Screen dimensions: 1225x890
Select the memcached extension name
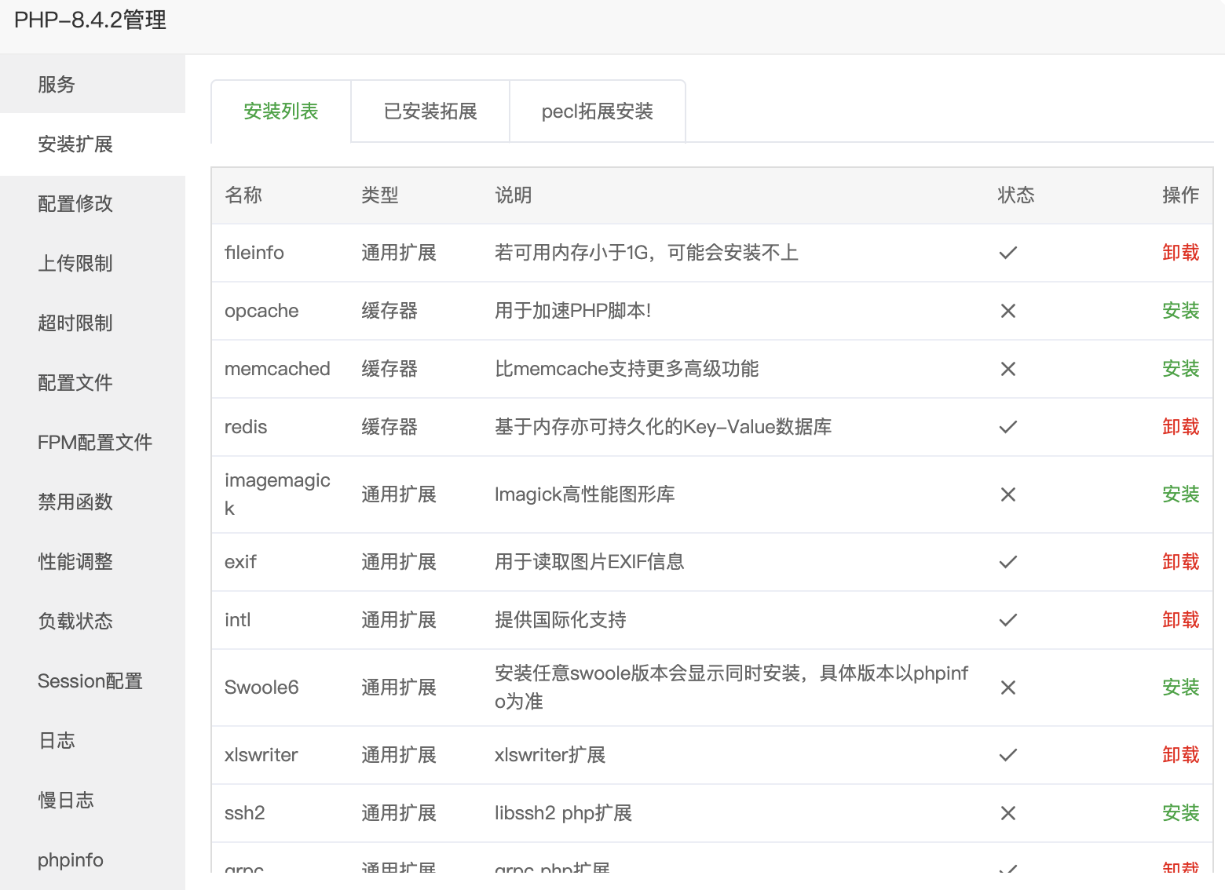(x=277, y=369)
